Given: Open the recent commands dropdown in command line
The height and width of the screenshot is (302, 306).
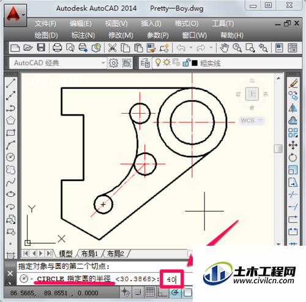Looking at the screenshot, I should click(31, 279).
